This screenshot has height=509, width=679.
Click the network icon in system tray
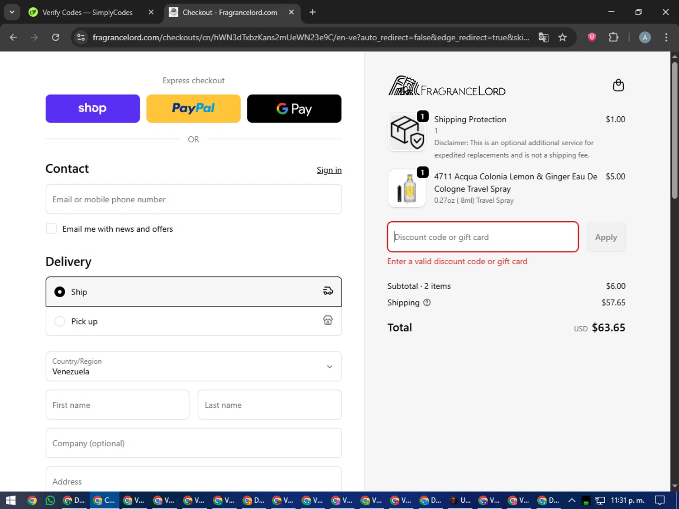[x=600, y=500]
